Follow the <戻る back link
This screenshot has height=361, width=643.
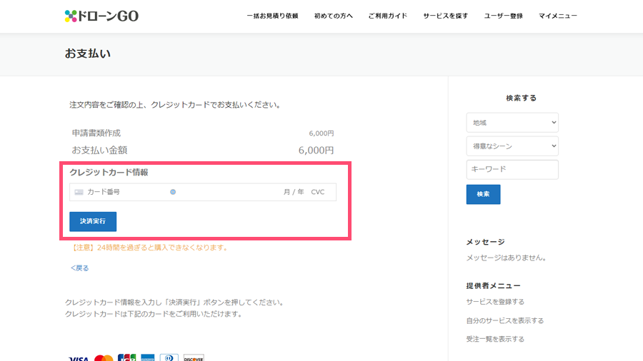(x=80, y=268)
